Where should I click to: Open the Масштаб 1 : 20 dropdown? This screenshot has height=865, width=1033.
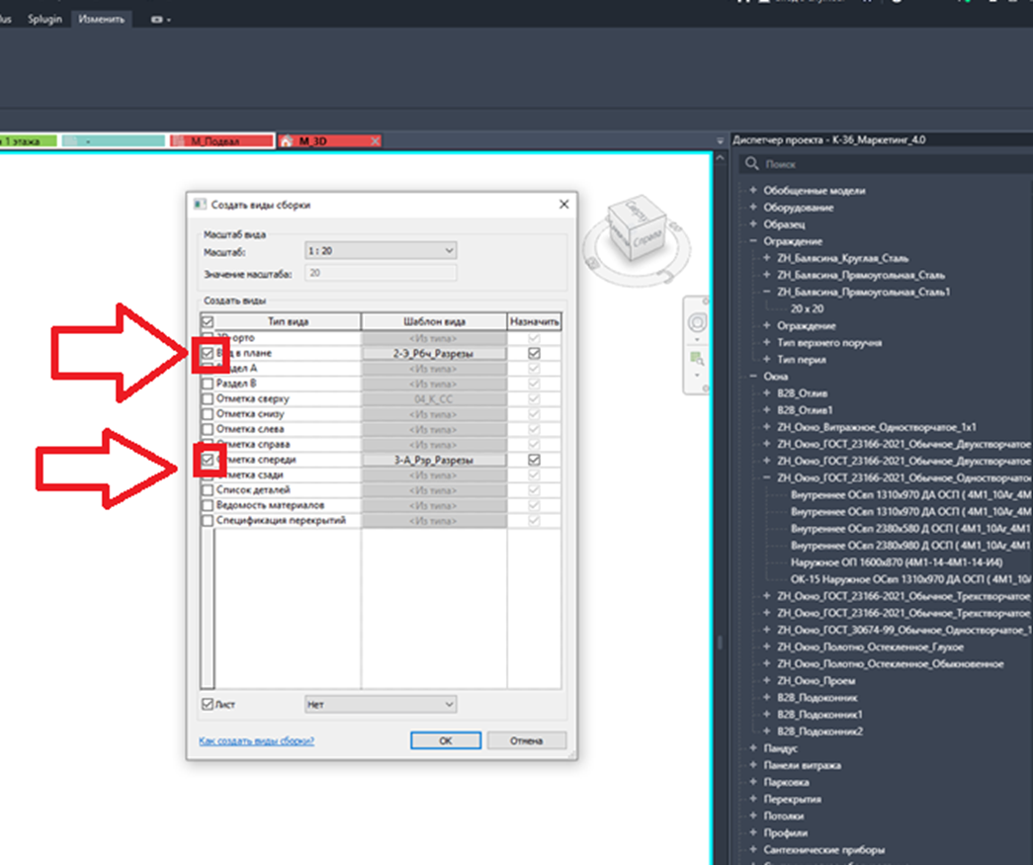tap(381, 250)
